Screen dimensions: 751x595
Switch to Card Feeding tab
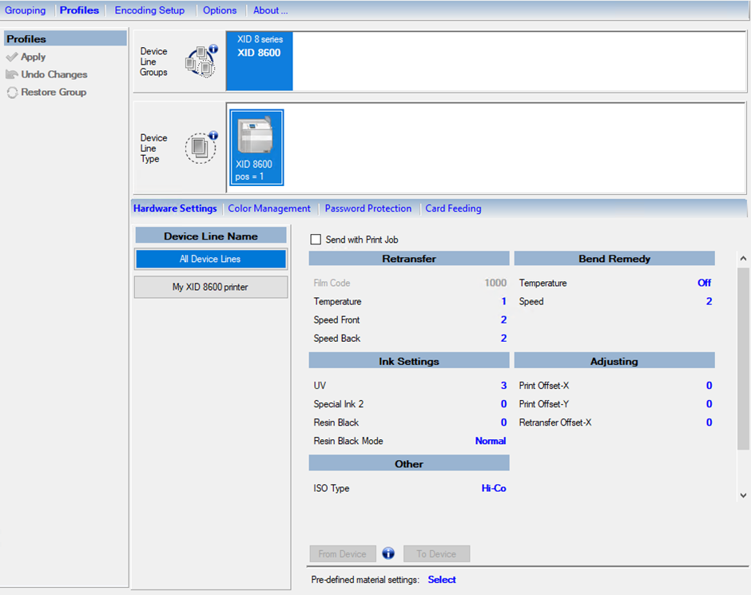pyautogui.click(x=453, y=208)
